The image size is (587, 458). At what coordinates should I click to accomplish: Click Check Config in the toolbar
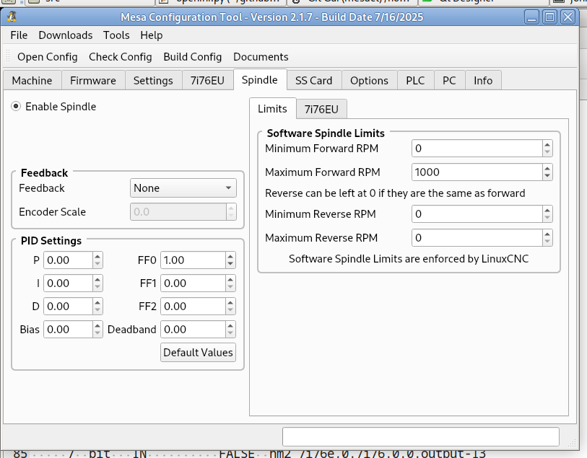click(x=121, y=57)
